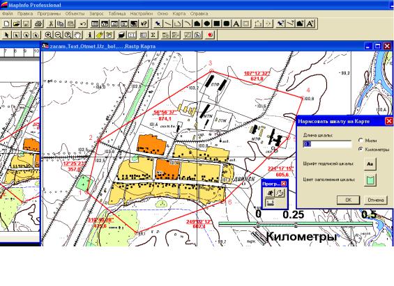Confirm the scale dialog with OK
394x286 pixels.
(348, 200)
